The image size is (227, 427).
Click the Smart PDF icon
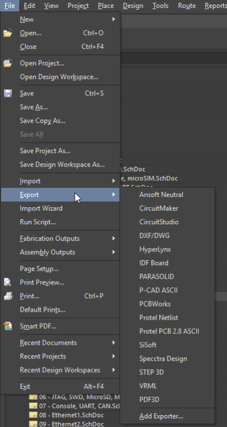point(8,326)
